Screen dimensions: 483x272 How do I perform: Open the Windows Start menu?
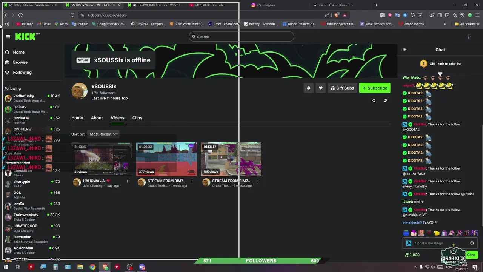point(6,267)
